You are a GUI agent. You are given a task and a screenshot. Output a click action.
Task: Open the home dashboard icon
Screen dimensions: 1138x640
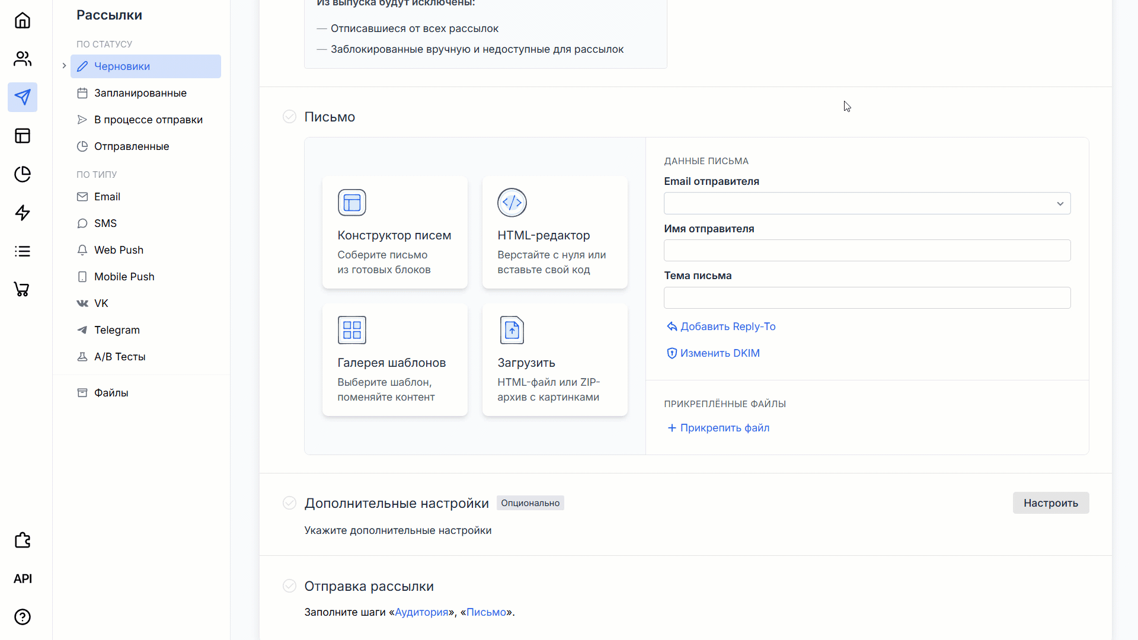[x=22, y=20]
